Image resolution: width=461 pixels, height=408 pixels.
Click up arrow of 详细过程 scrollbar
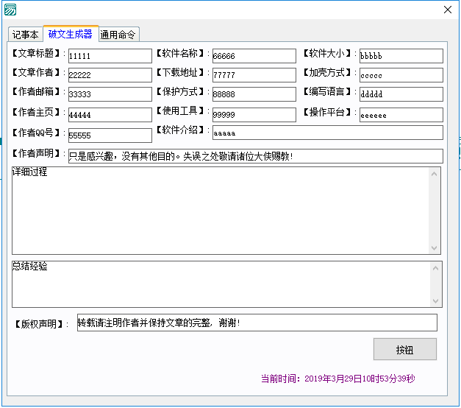pos(435,174)
